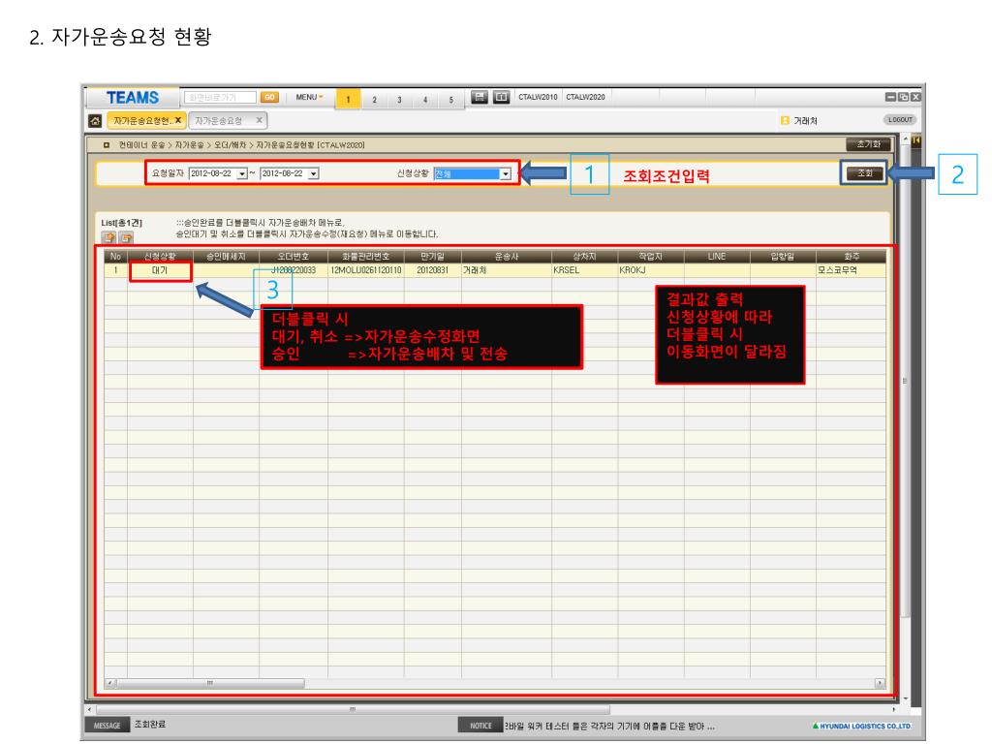
Task: Click the 신청상황 column header
Action: pos(160,256)
